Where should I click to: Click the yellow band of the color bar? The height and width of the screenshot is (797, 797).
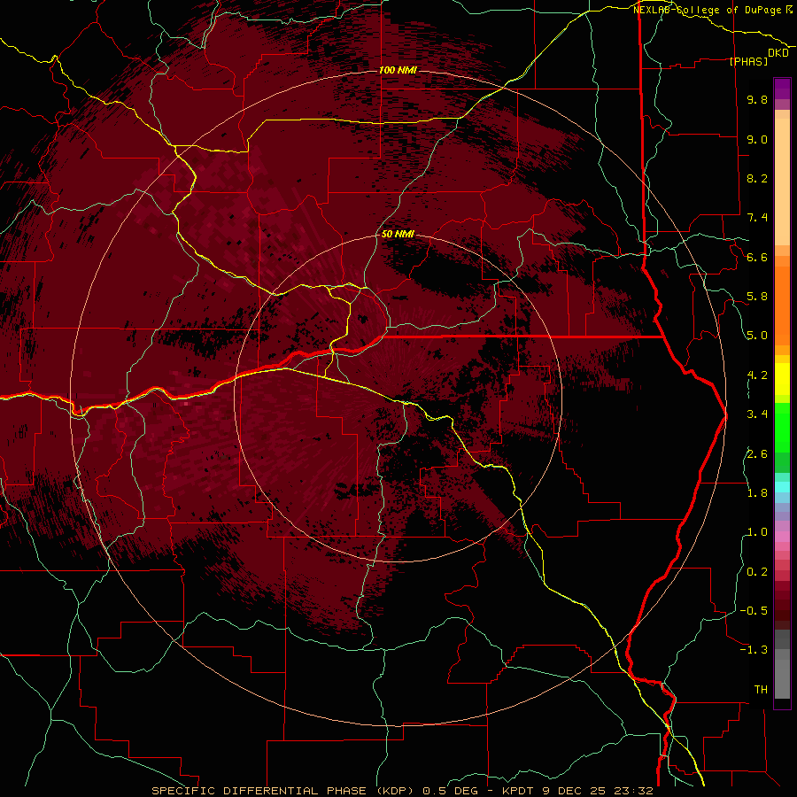tap(782, 379)
